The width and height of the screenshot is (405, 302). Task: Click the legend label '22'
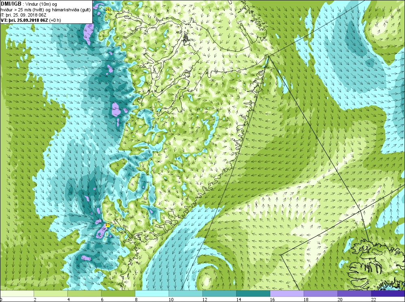click(x=374, y=300)
